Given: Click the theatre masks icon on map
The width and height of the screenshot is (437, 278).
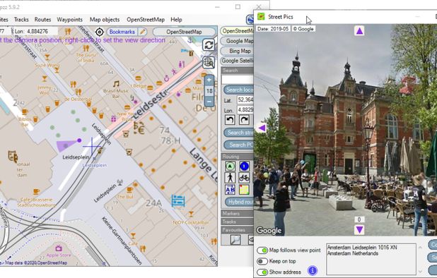Looking at the screenshot, I should pyautogui.click(x=13, y=157).
